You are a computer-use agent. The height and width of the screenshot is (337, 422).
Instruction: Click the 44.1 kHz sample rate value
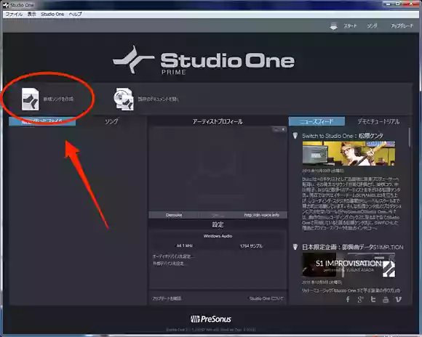tap(185, 245)
